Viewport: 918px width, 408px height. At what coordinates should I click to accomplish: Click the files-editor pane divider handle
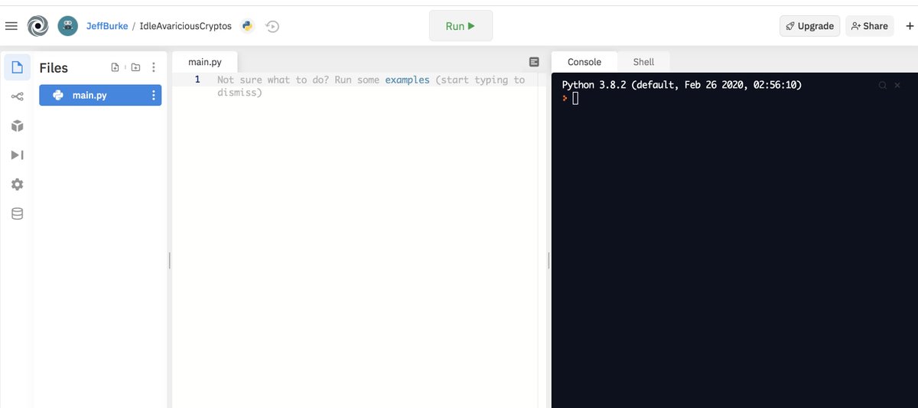coord(170,261)
